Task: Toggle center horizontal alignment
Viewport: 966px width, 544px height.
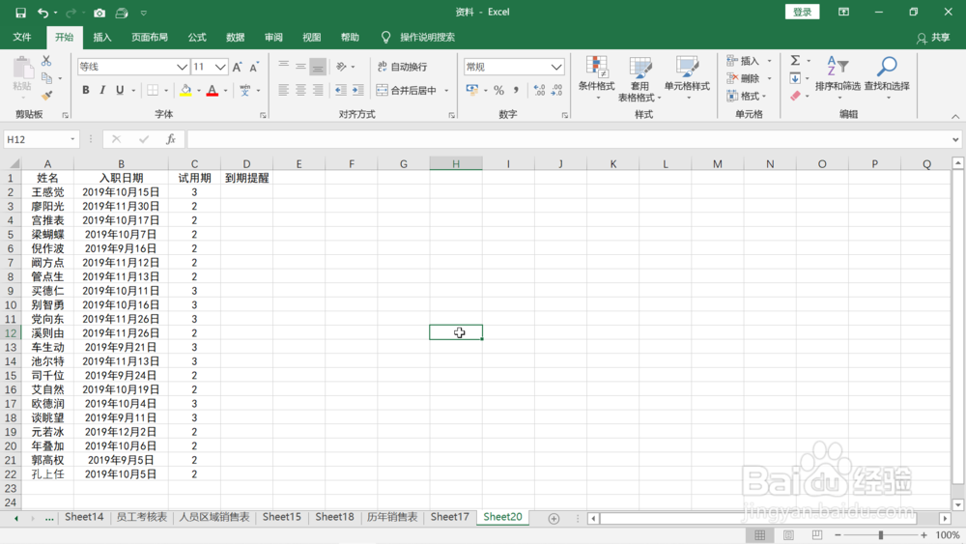Action: click(300, 90)
